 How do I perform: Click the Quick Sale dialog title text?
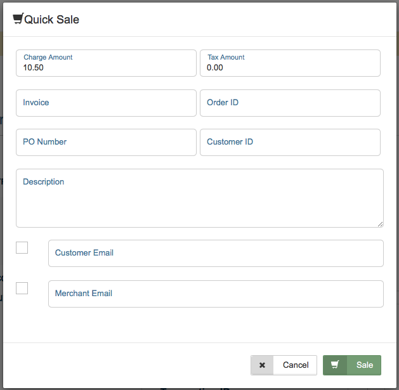51,20
